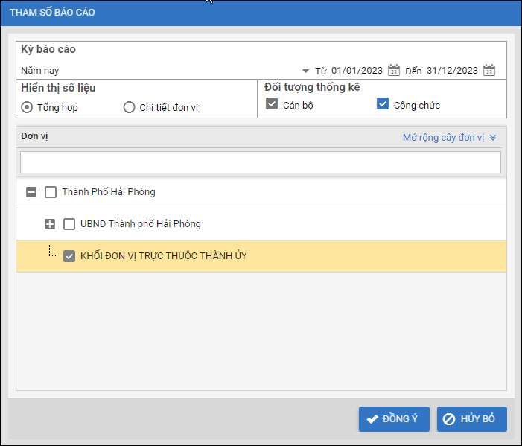
Task: Select the Chi tiết đơn vị radio option
Action: coord(129,107)
